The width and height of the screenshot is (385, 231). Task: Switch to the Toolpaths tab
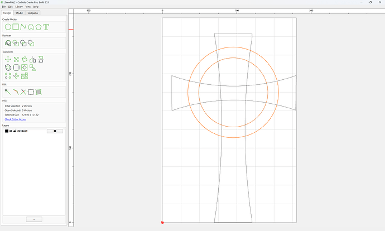coord(33,13)
